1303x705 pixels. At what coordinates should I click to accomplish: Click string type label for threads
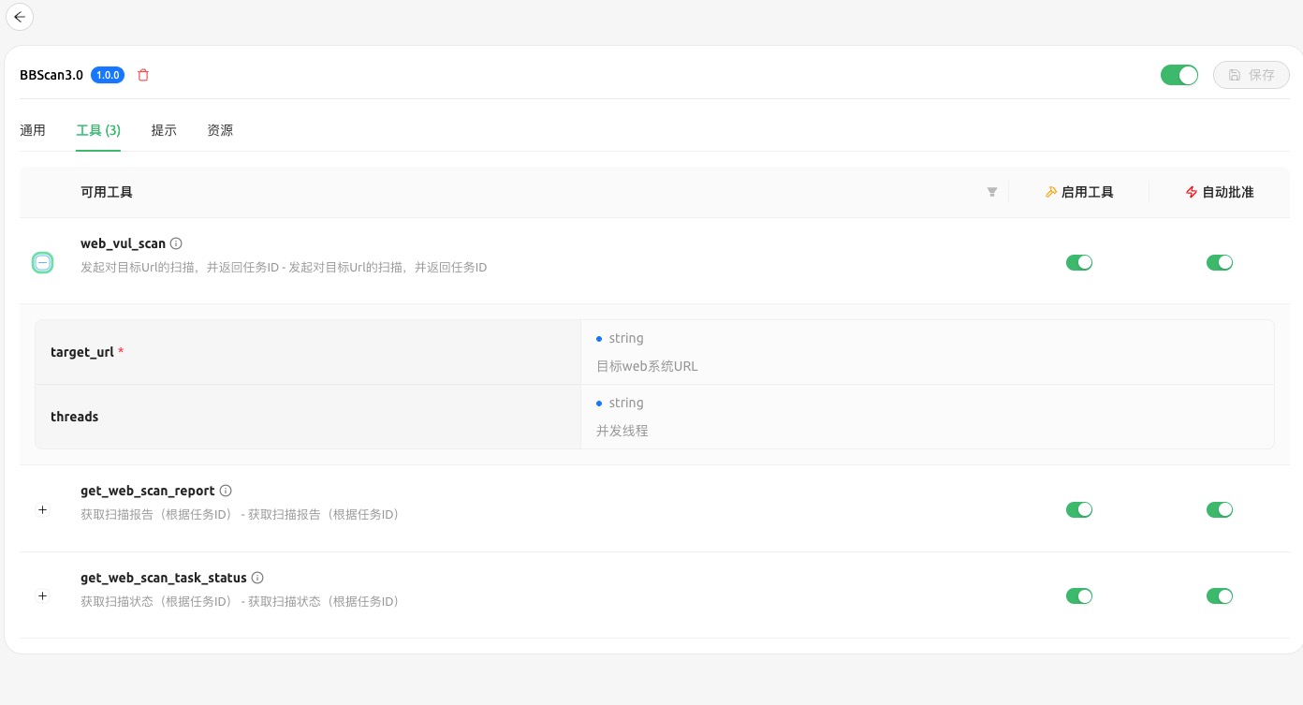coord(626,403)
